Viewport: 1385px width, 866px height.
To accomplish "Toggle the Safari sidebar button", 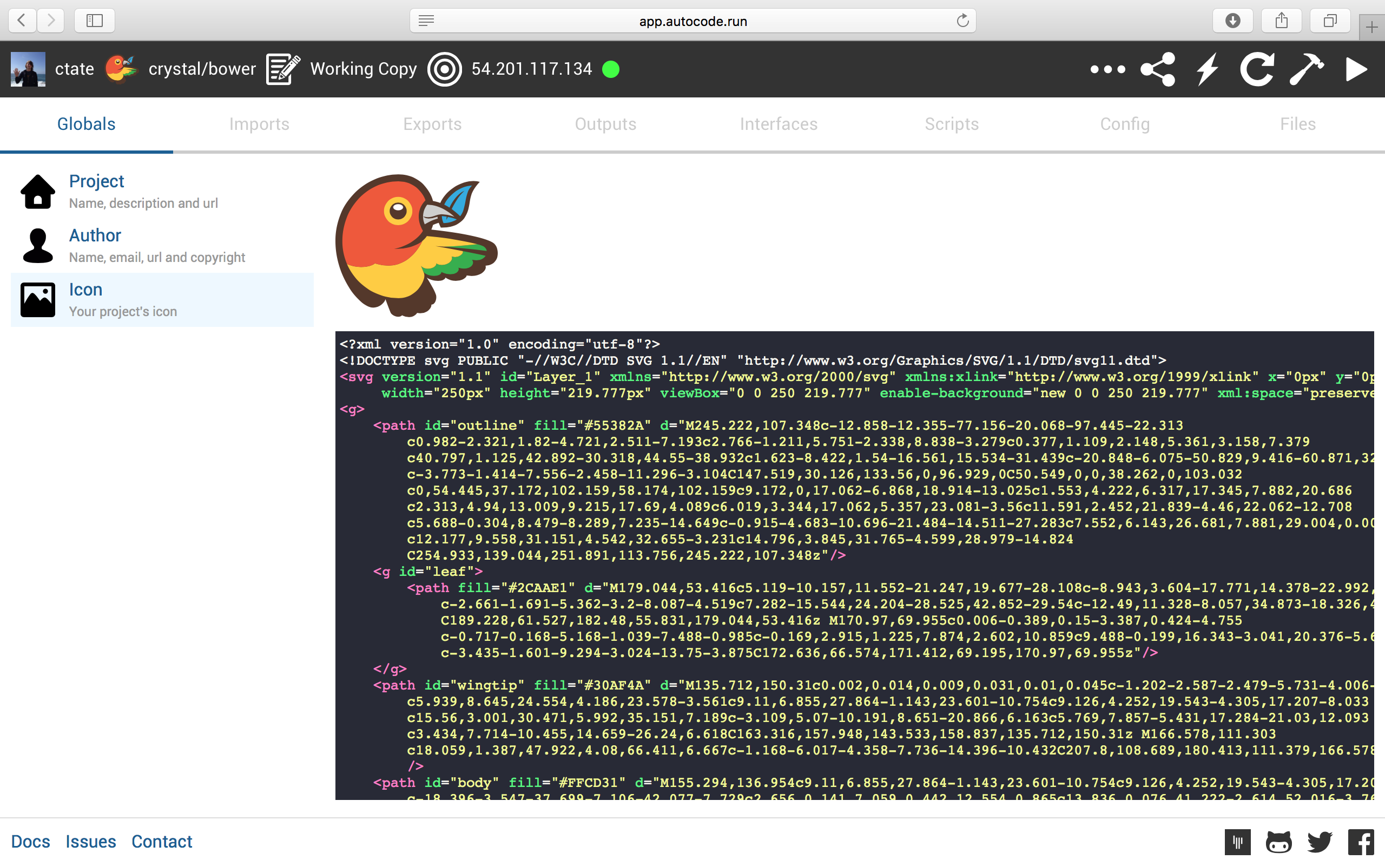I will point(95,21).
